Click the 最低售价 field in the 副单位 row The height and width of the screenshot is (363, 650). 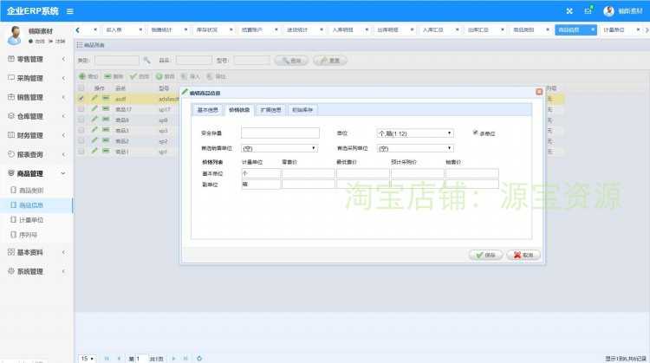click(363, 184)
